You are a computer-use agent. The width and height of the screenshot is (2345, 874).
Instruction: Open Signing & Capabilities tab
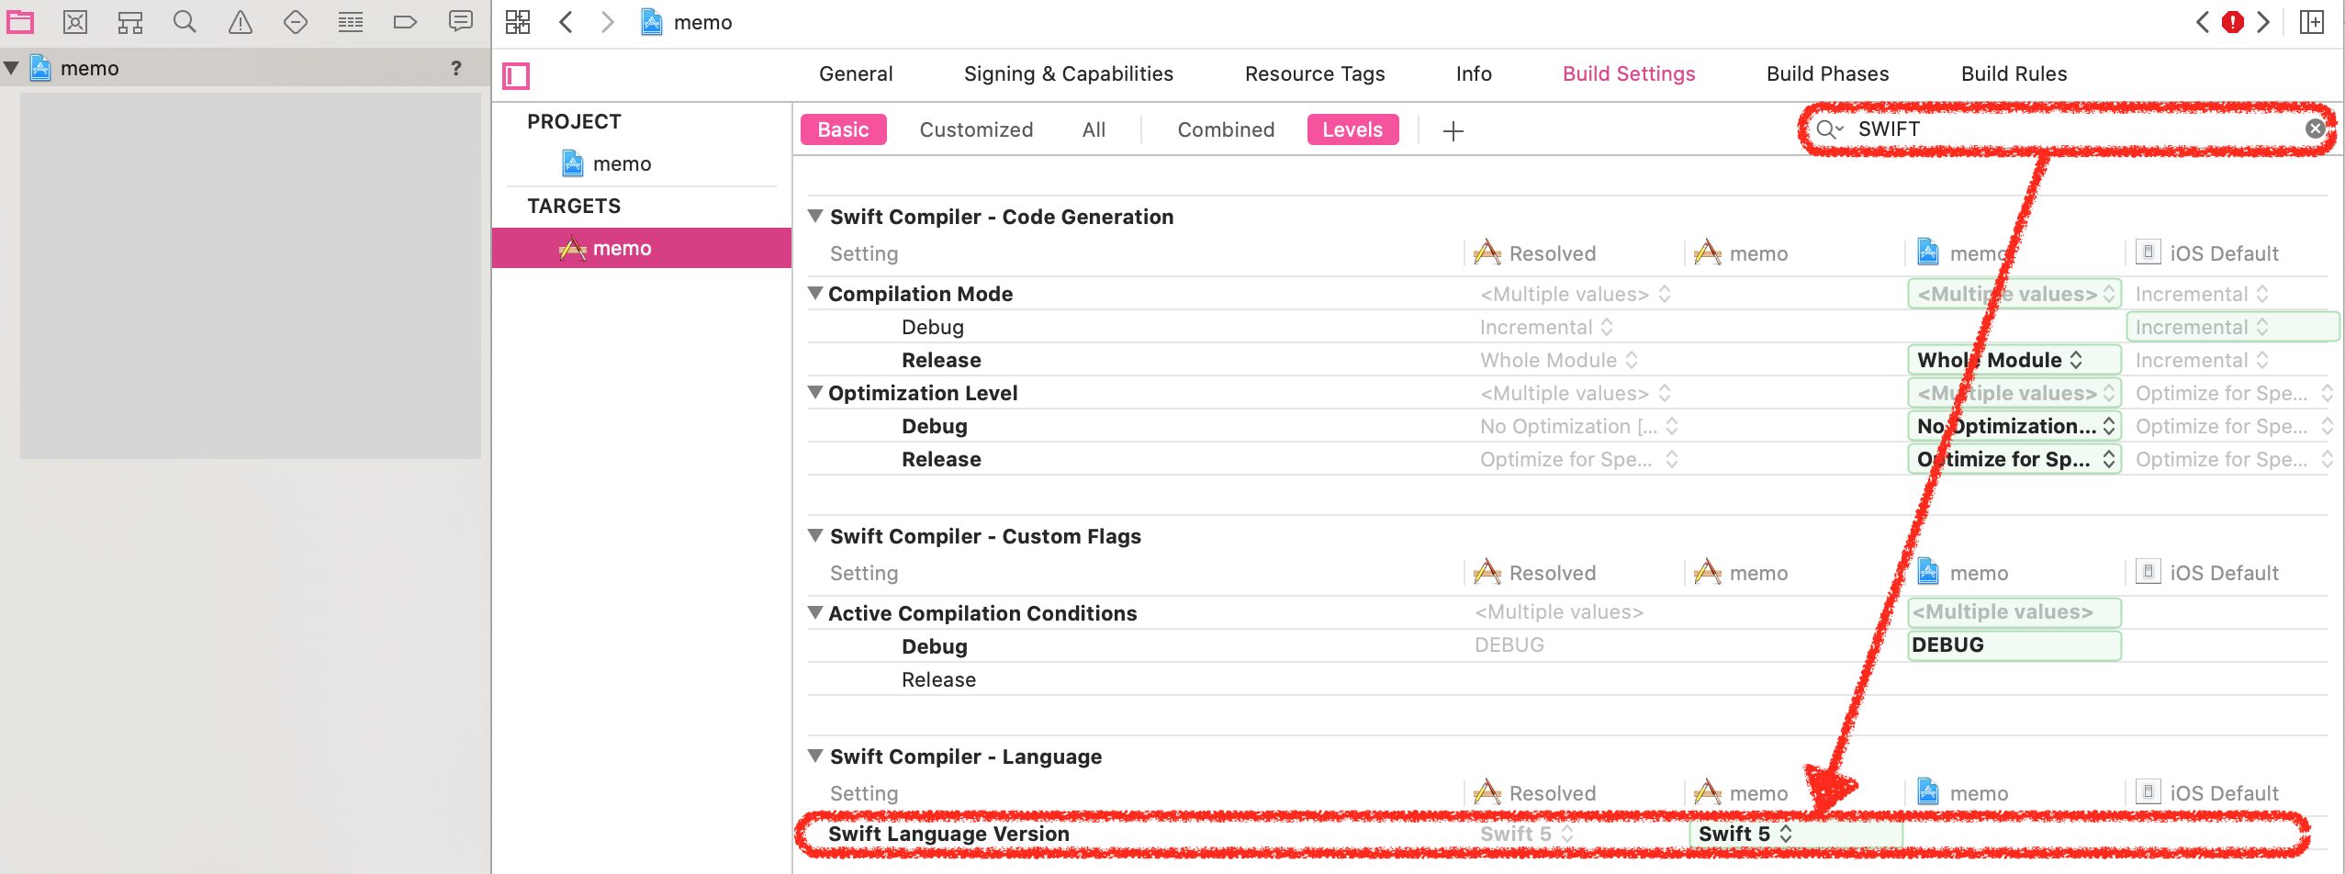[1068, 73]
